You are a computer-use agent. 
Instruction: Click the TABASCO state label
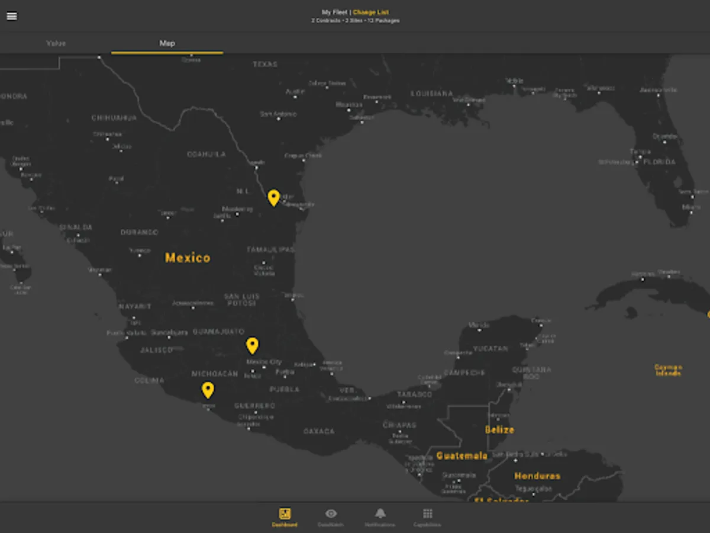pyautogui.click(x=414, y=394)
